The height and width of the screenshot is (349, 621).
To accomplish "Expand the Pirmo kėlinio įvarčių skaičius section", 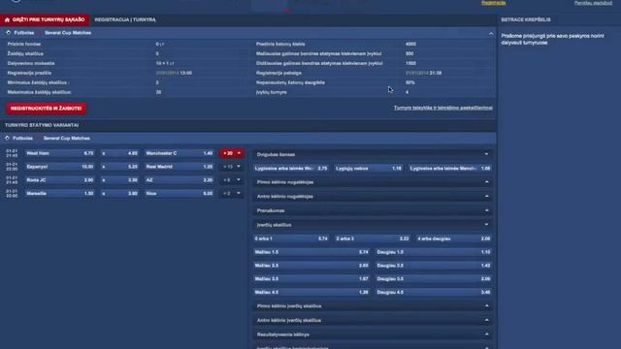I will 373,306.
